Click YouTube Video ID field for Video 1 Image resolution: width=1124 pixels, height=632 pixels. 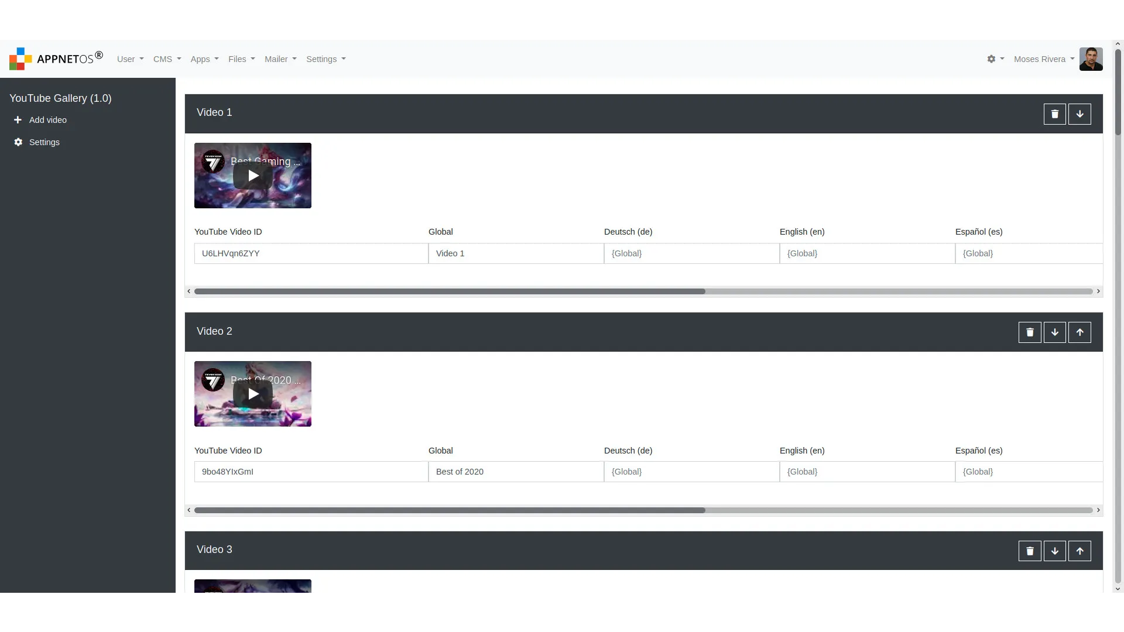(311, 253)
